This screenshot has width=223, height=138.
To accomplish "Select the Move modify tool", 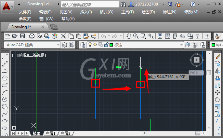I will click(x=217, y=92).
